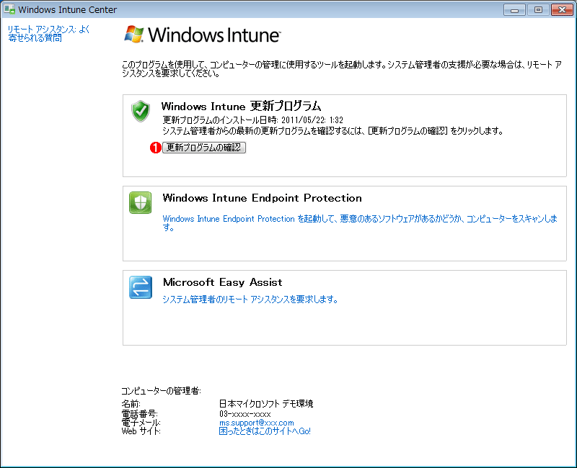Click the phone number 03-xxxx-xxxx
This screenshot has height=468, width=577.
245,414
